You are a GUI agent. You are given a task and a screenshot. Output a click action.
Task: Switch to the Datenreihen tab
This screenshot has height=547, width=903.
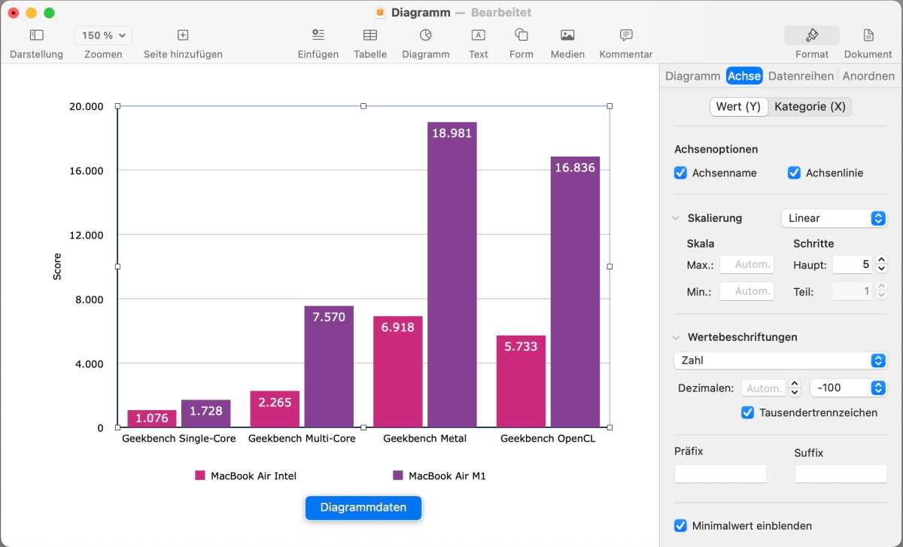click(x=801, y=76)
